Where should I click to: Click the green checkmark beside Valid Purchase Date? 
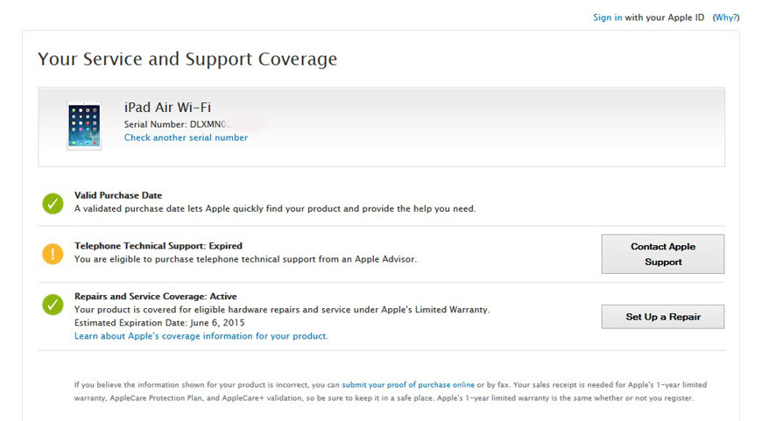pos(53,203)
